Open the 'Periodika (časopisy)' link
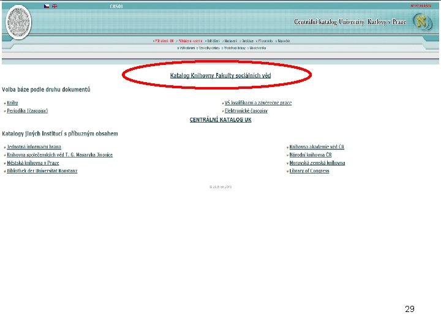 coord(28,110)
